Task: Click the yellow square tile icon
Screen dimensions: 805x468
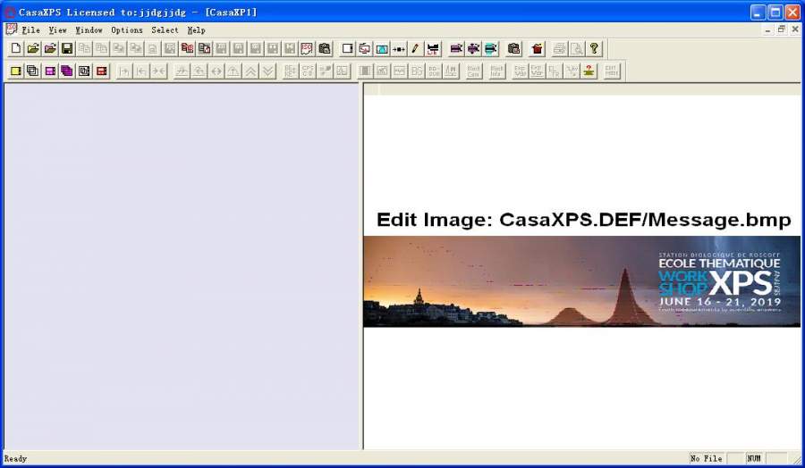Action: point(16,71)
